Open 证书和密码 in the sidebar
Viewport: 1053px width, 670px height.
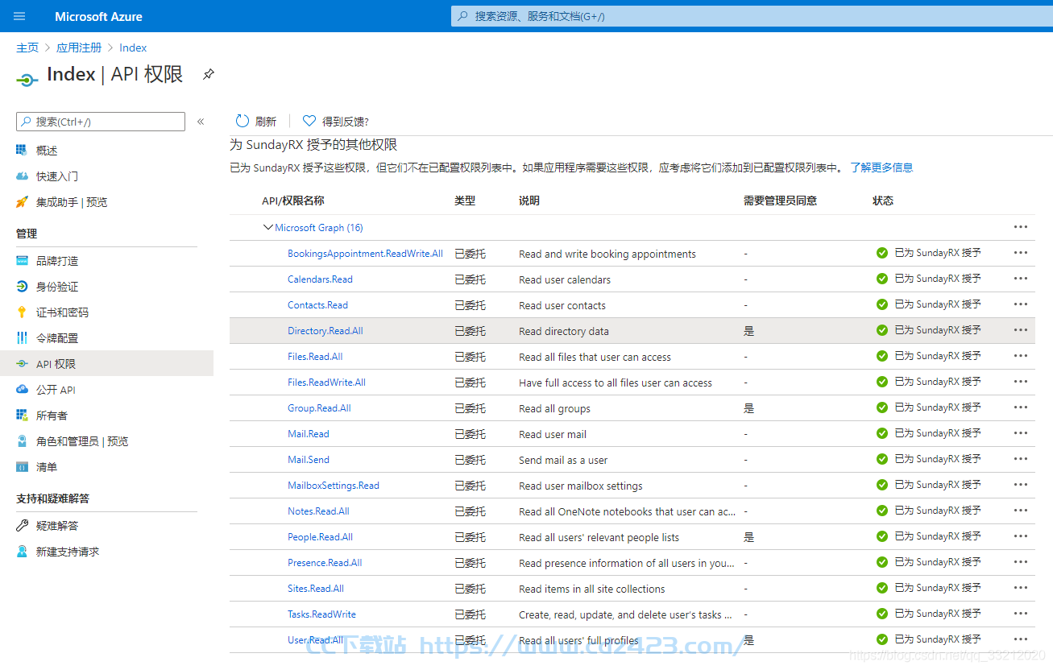62,312
